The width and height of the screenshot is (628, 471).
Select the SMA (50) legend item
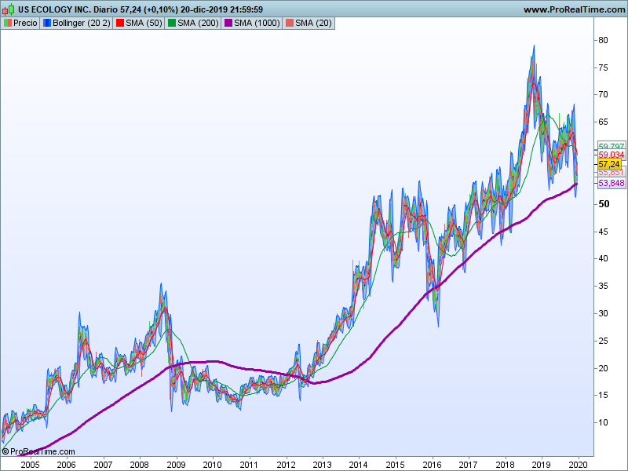click(139, 24)
